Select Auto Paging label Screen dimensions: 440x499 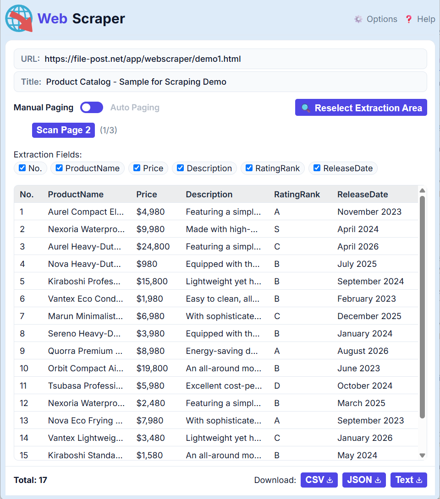coord(135,108)
